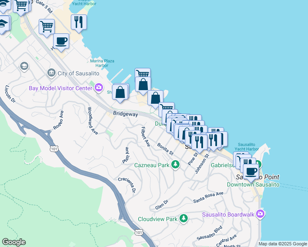Click the Santa Rosa Ave street label
308x247 pixels.
[208, 197]
